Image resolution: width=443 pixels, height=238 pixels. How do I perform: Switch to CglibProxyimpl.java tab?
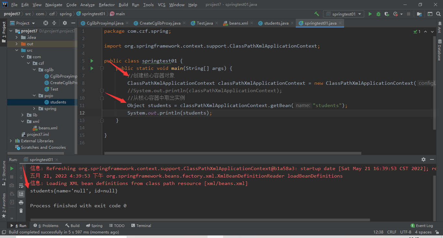click(102, 23)
